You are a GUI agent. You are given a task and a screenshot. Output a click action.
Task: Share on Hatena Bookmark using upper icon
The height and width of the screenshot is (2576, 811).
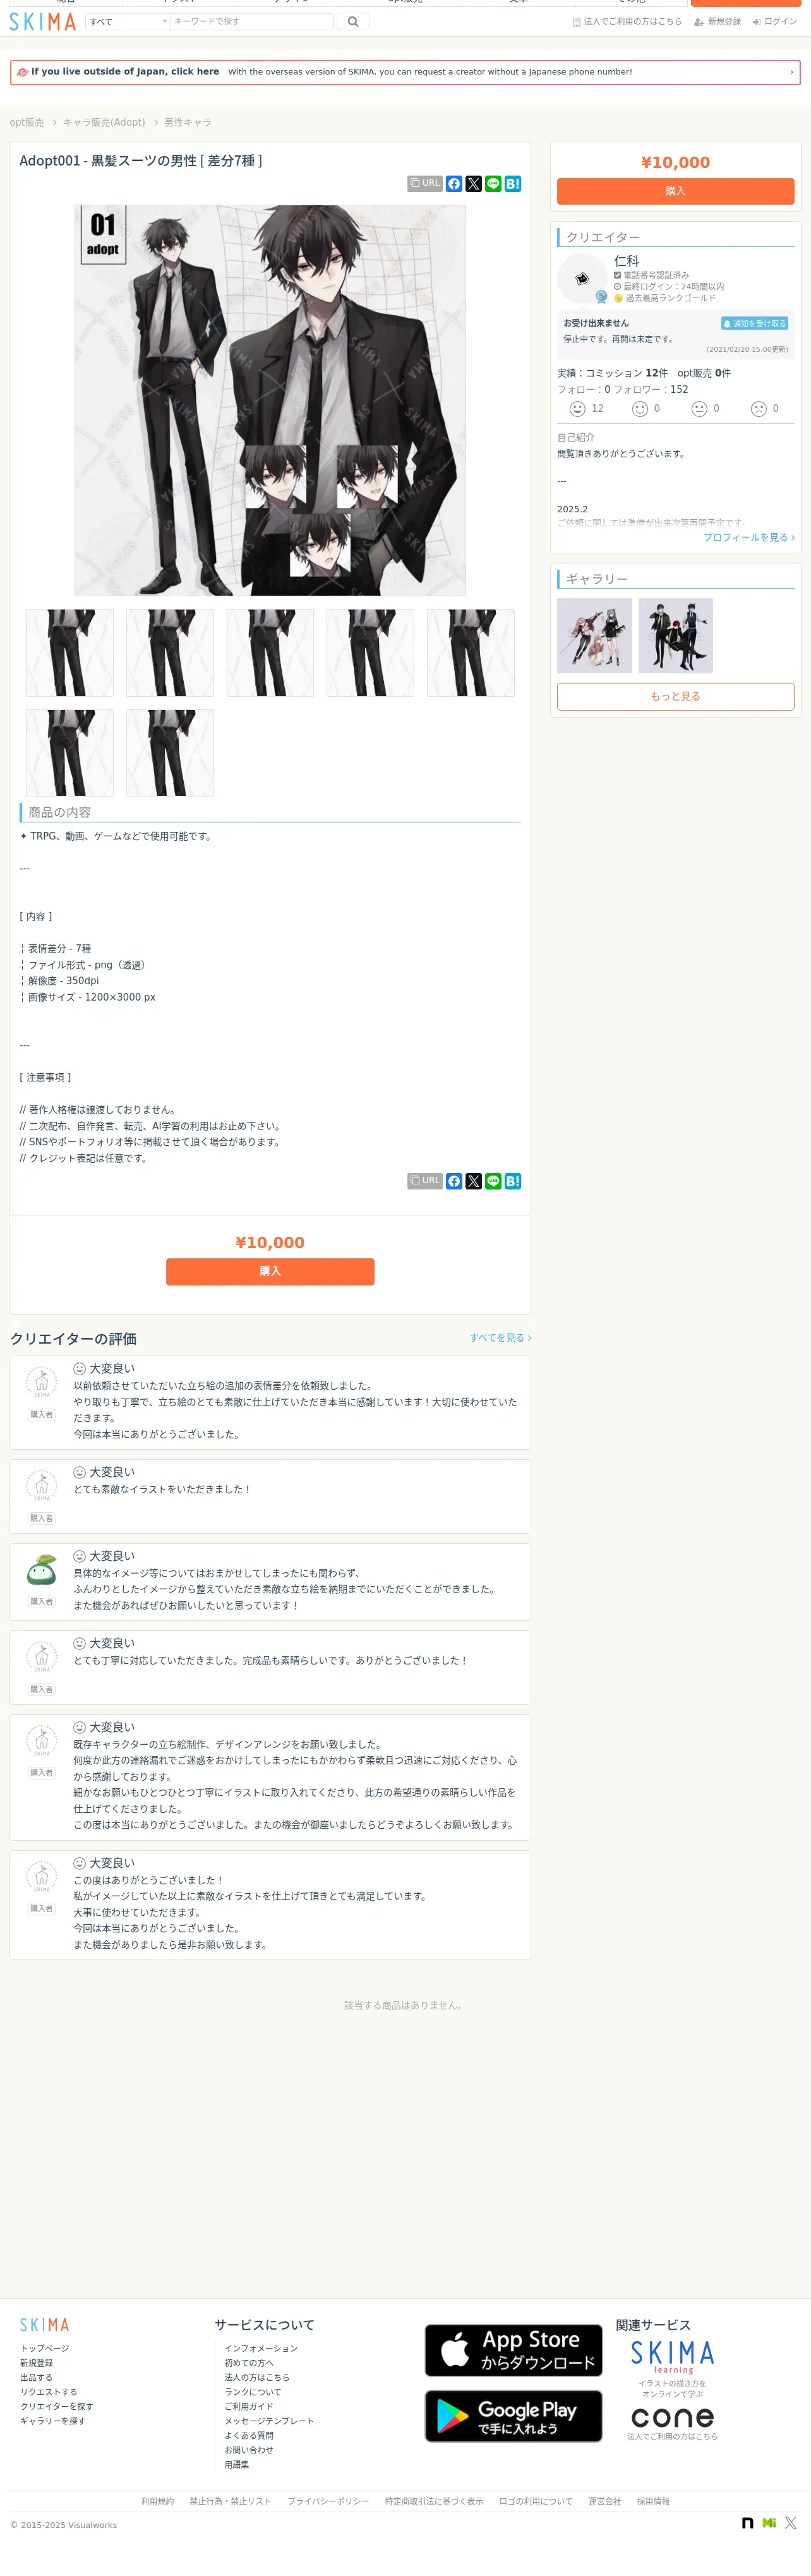(513, 184)
